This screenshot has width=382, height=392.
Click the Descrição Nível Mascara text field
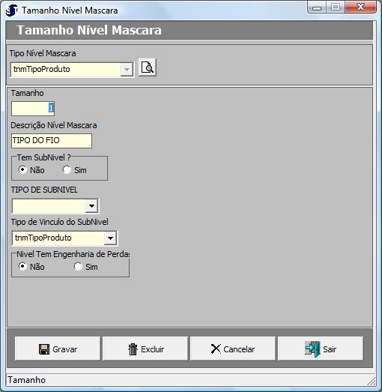(52, 141)
